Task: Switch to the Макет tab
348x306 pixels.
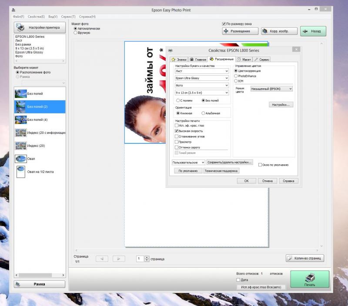Action: click(x=244, y=60)
